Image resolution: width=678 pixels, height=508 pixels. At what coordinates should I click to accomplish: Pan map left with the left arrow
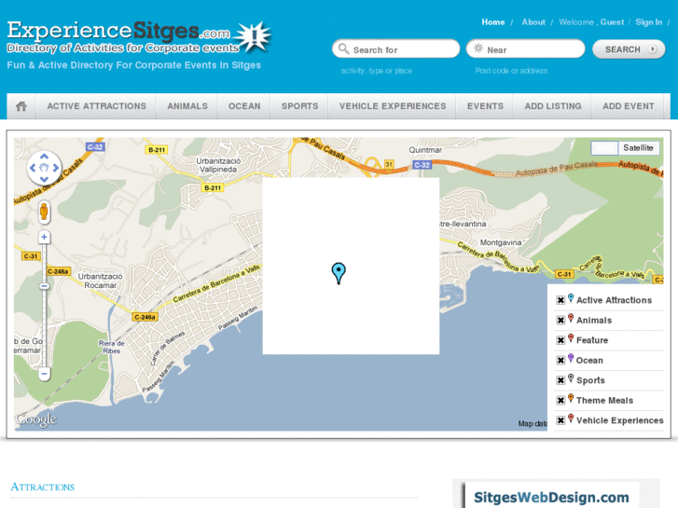[33, 168]
